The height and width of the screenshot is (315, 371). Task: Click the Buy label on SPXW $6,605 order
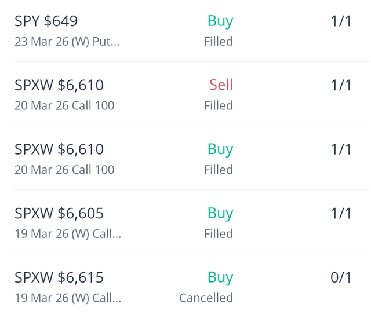pyautogui.click(x=220, y=214)
